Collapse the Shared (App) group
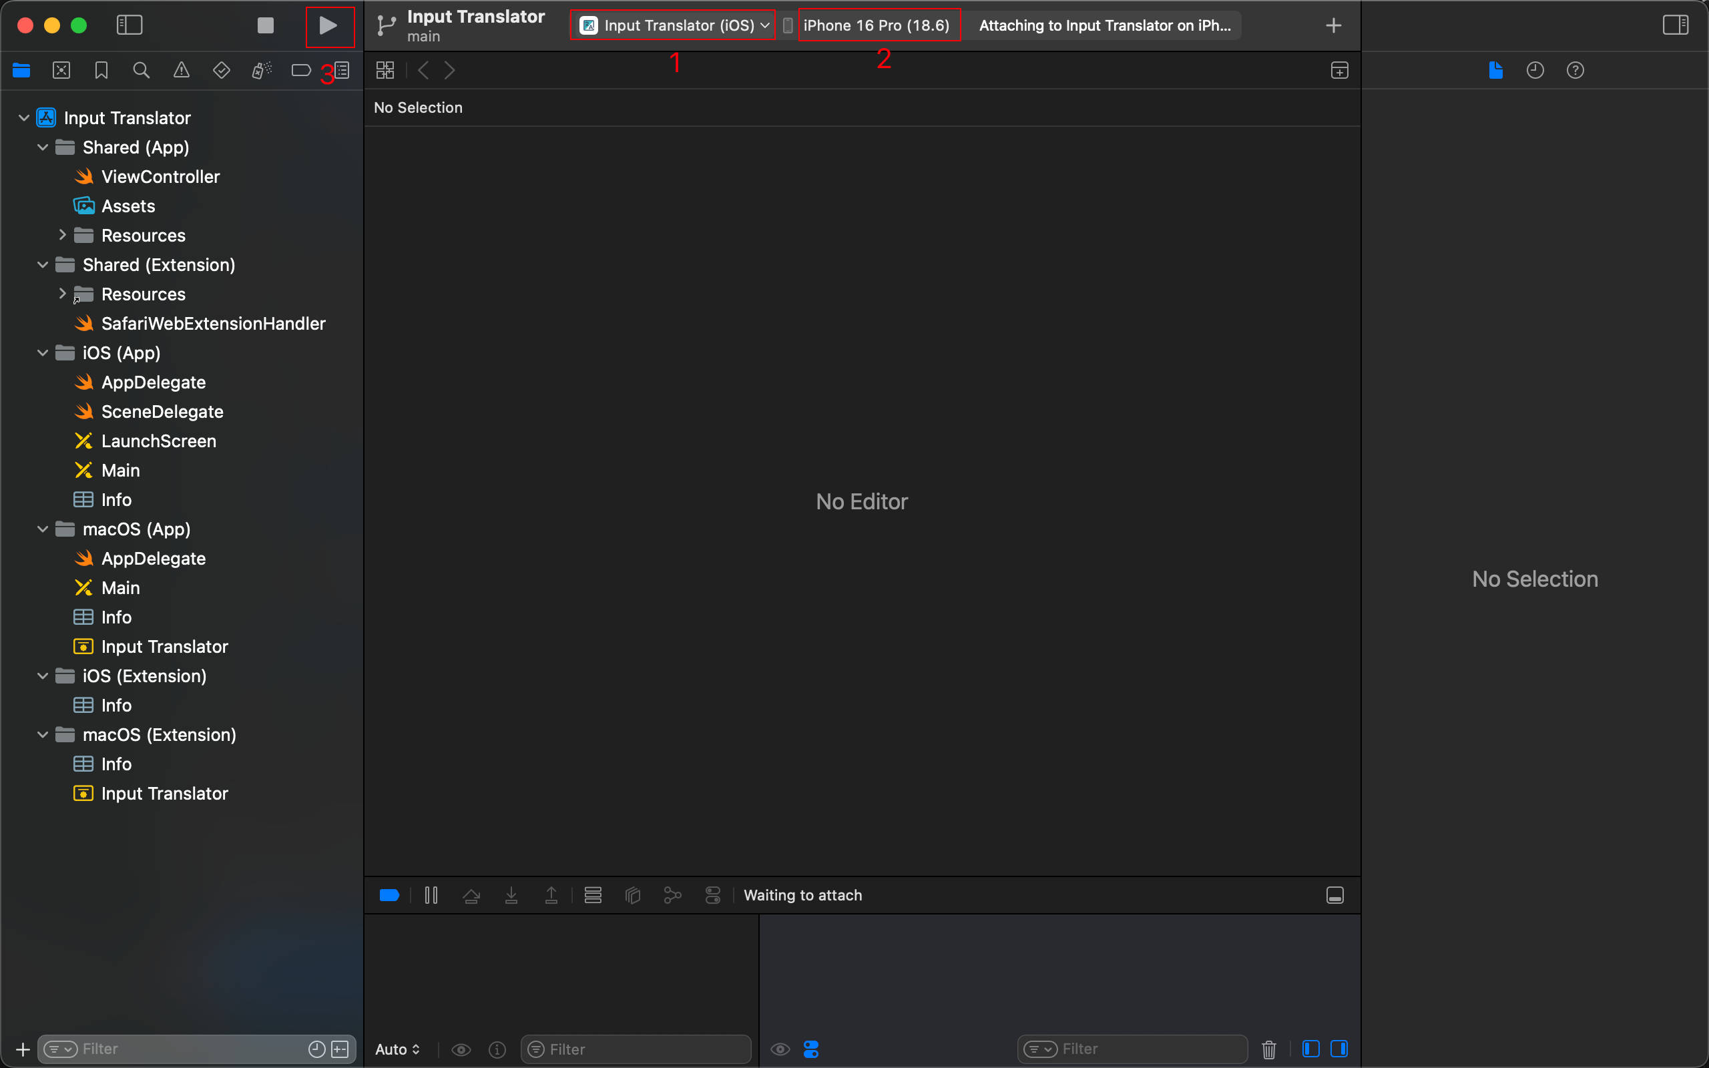 (43, 147)
